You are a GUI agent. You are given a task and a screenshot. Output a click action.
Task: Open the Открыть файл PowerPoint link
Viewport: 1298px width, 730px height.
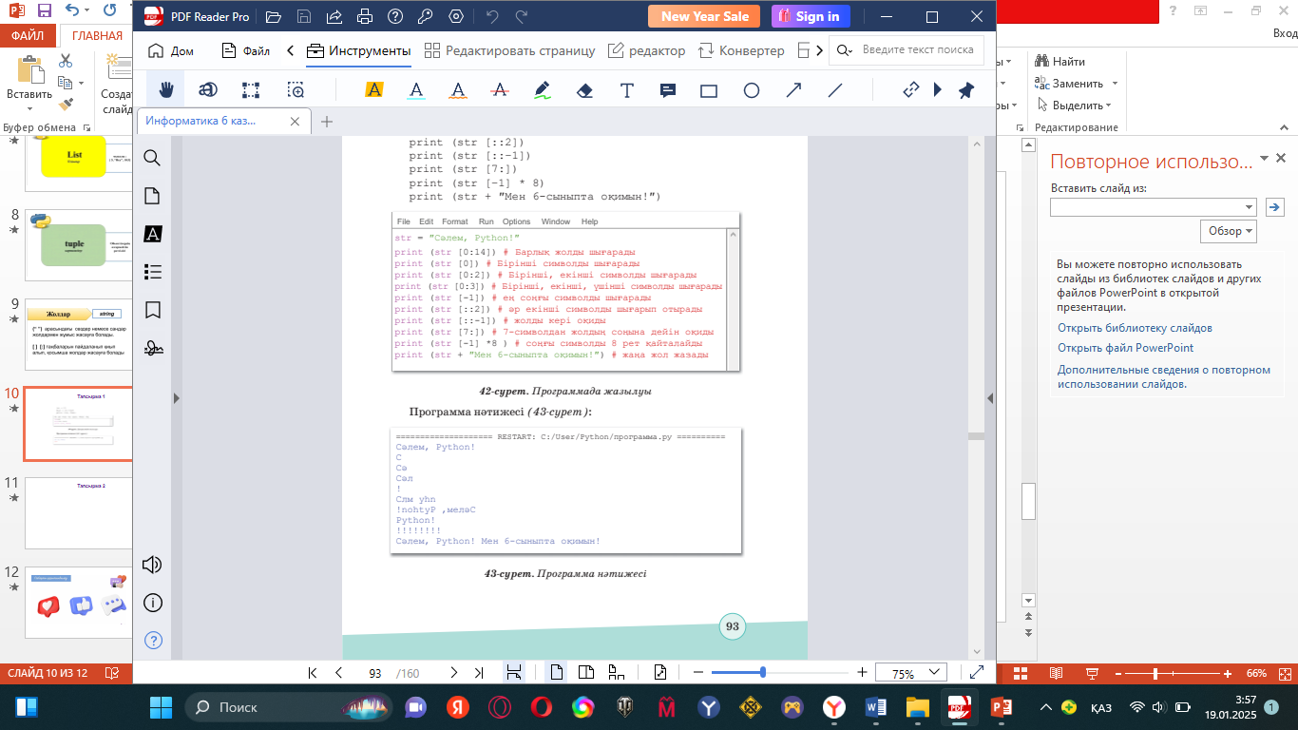coord(1125,348)
